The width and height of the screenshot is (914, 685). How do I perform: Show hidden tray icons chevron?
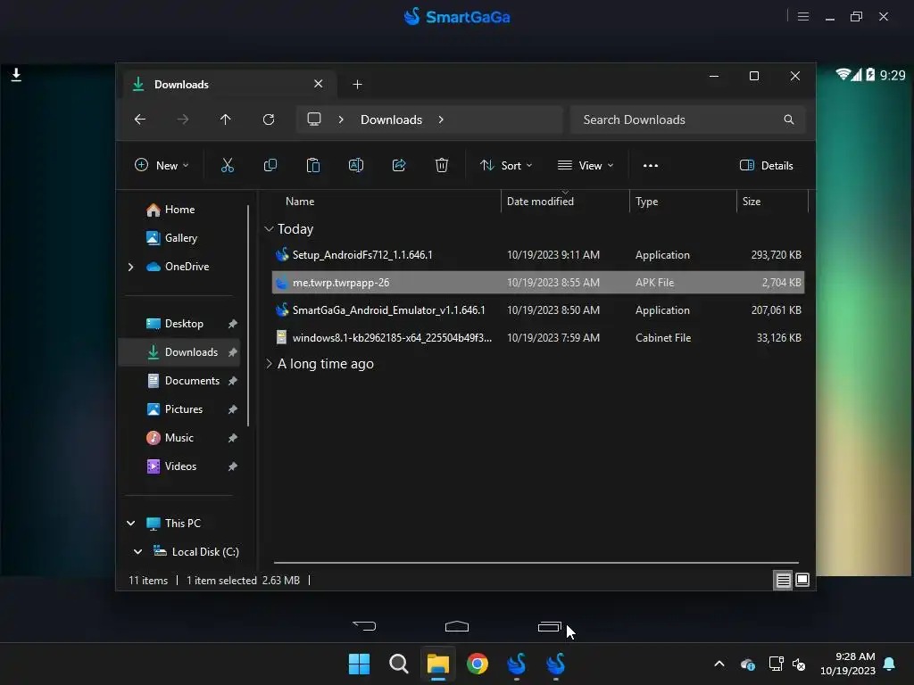click(719, 664)
